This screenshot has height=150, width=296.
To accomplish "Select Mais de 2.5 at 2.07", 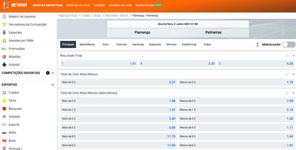I will click(x=118, y=82).
